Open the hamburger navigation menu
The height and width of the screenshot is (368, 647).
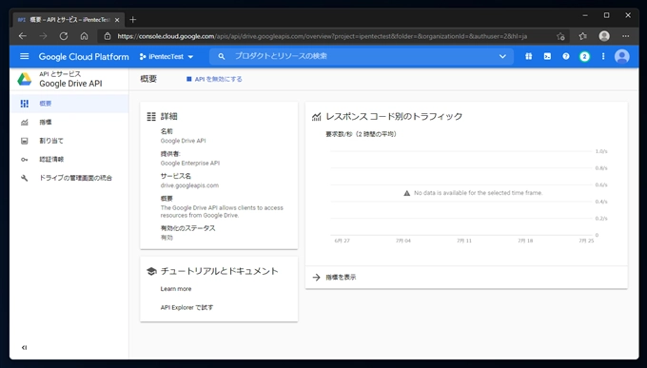pyautogui.click(x=25, y=56)
